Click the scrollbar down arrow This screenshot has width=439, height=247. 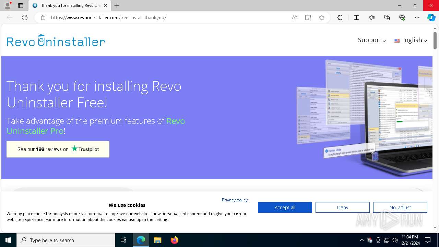point(435,227)
